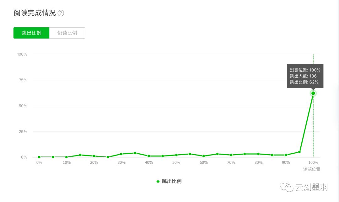Toggle the 跳出比例 series via legend text
The height and width of the screenshot is (202, 339).
click(172, 181)
